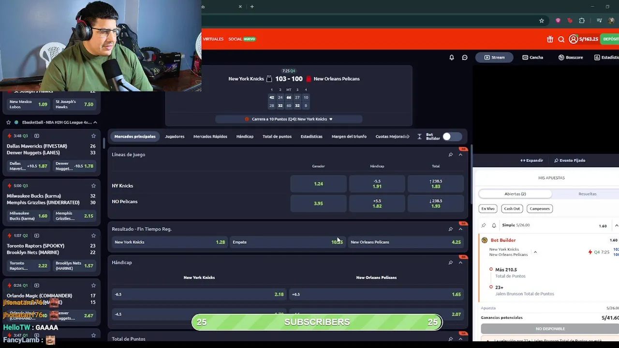Viewport: 619px width, 348px height.
Task: Open the Hándicap markets tab
Action: (245, 137)
